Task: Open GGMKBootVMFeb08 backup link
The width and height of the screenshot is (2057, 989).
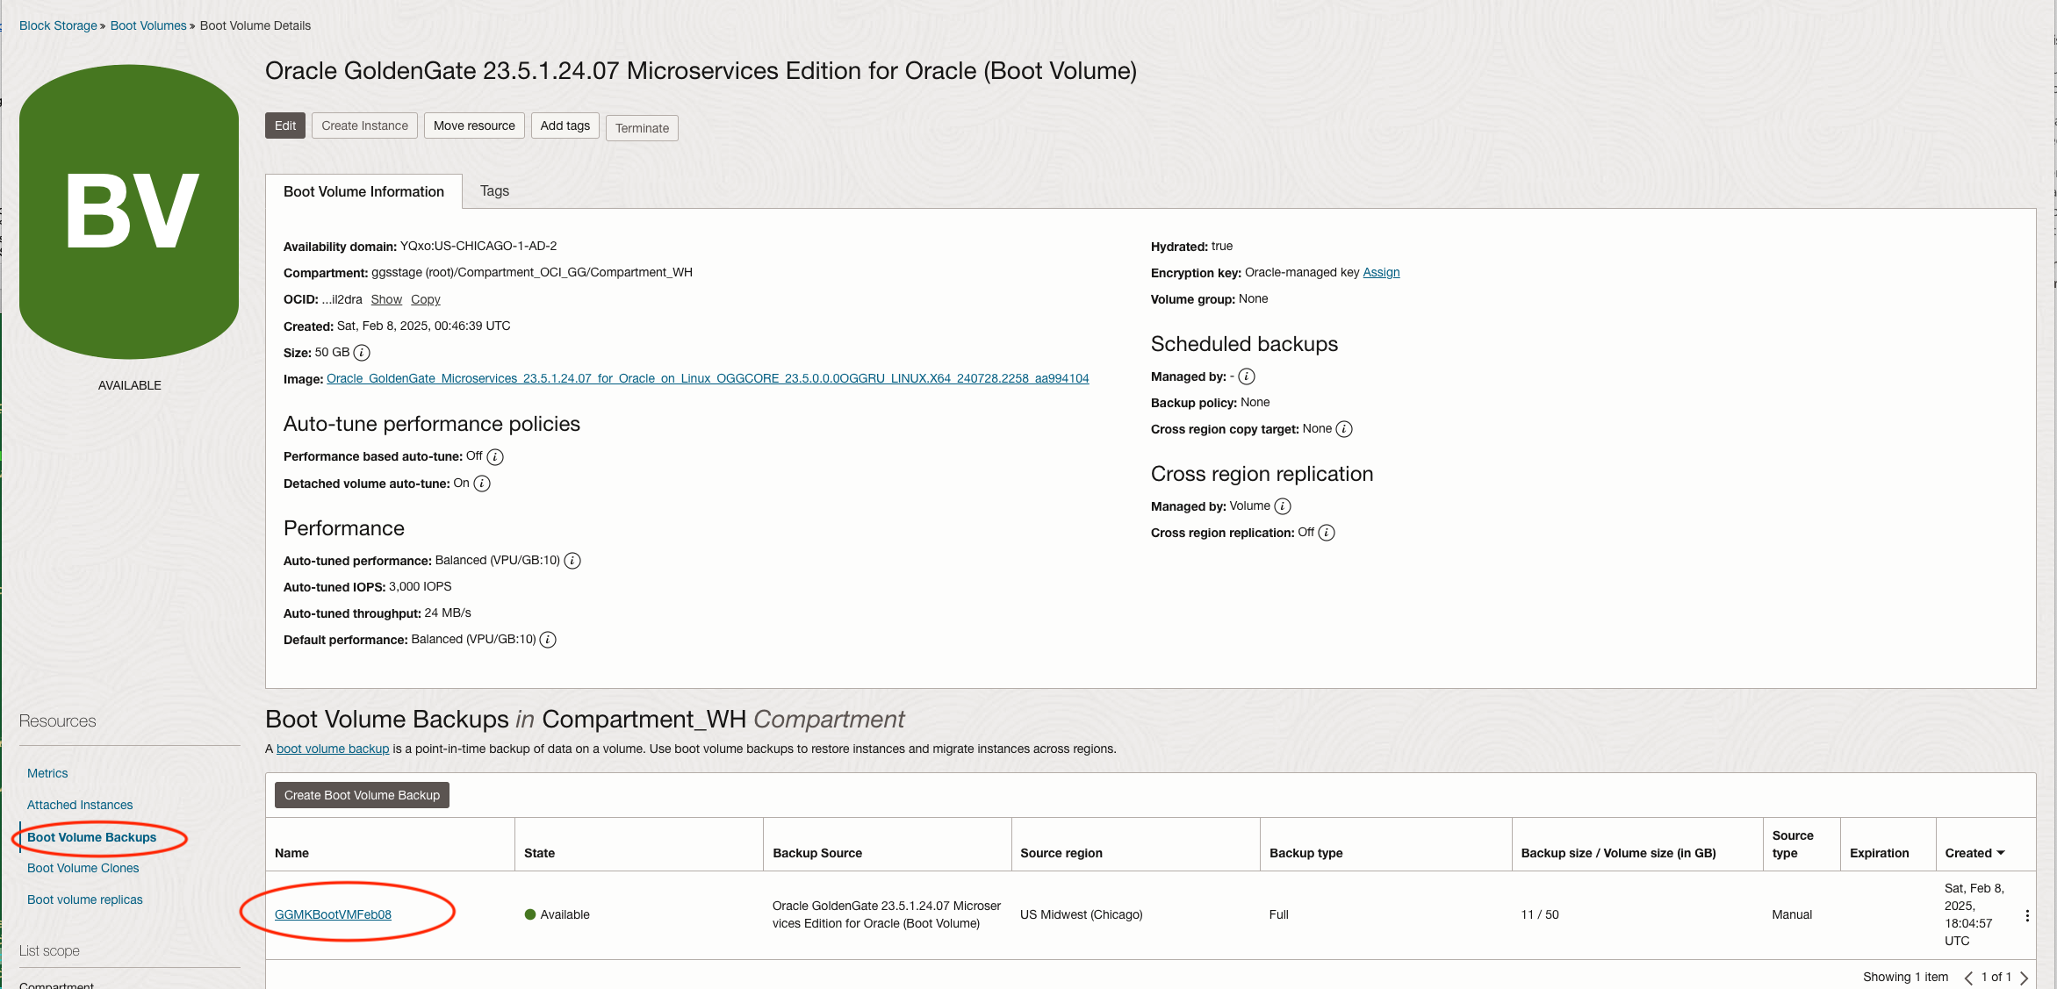Action: point(333,914)
